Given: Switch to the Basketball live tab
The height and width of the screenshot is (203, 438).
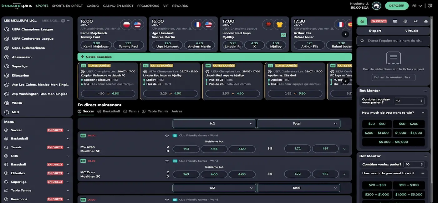Looking at the screenshot, I should pos(109,111).
